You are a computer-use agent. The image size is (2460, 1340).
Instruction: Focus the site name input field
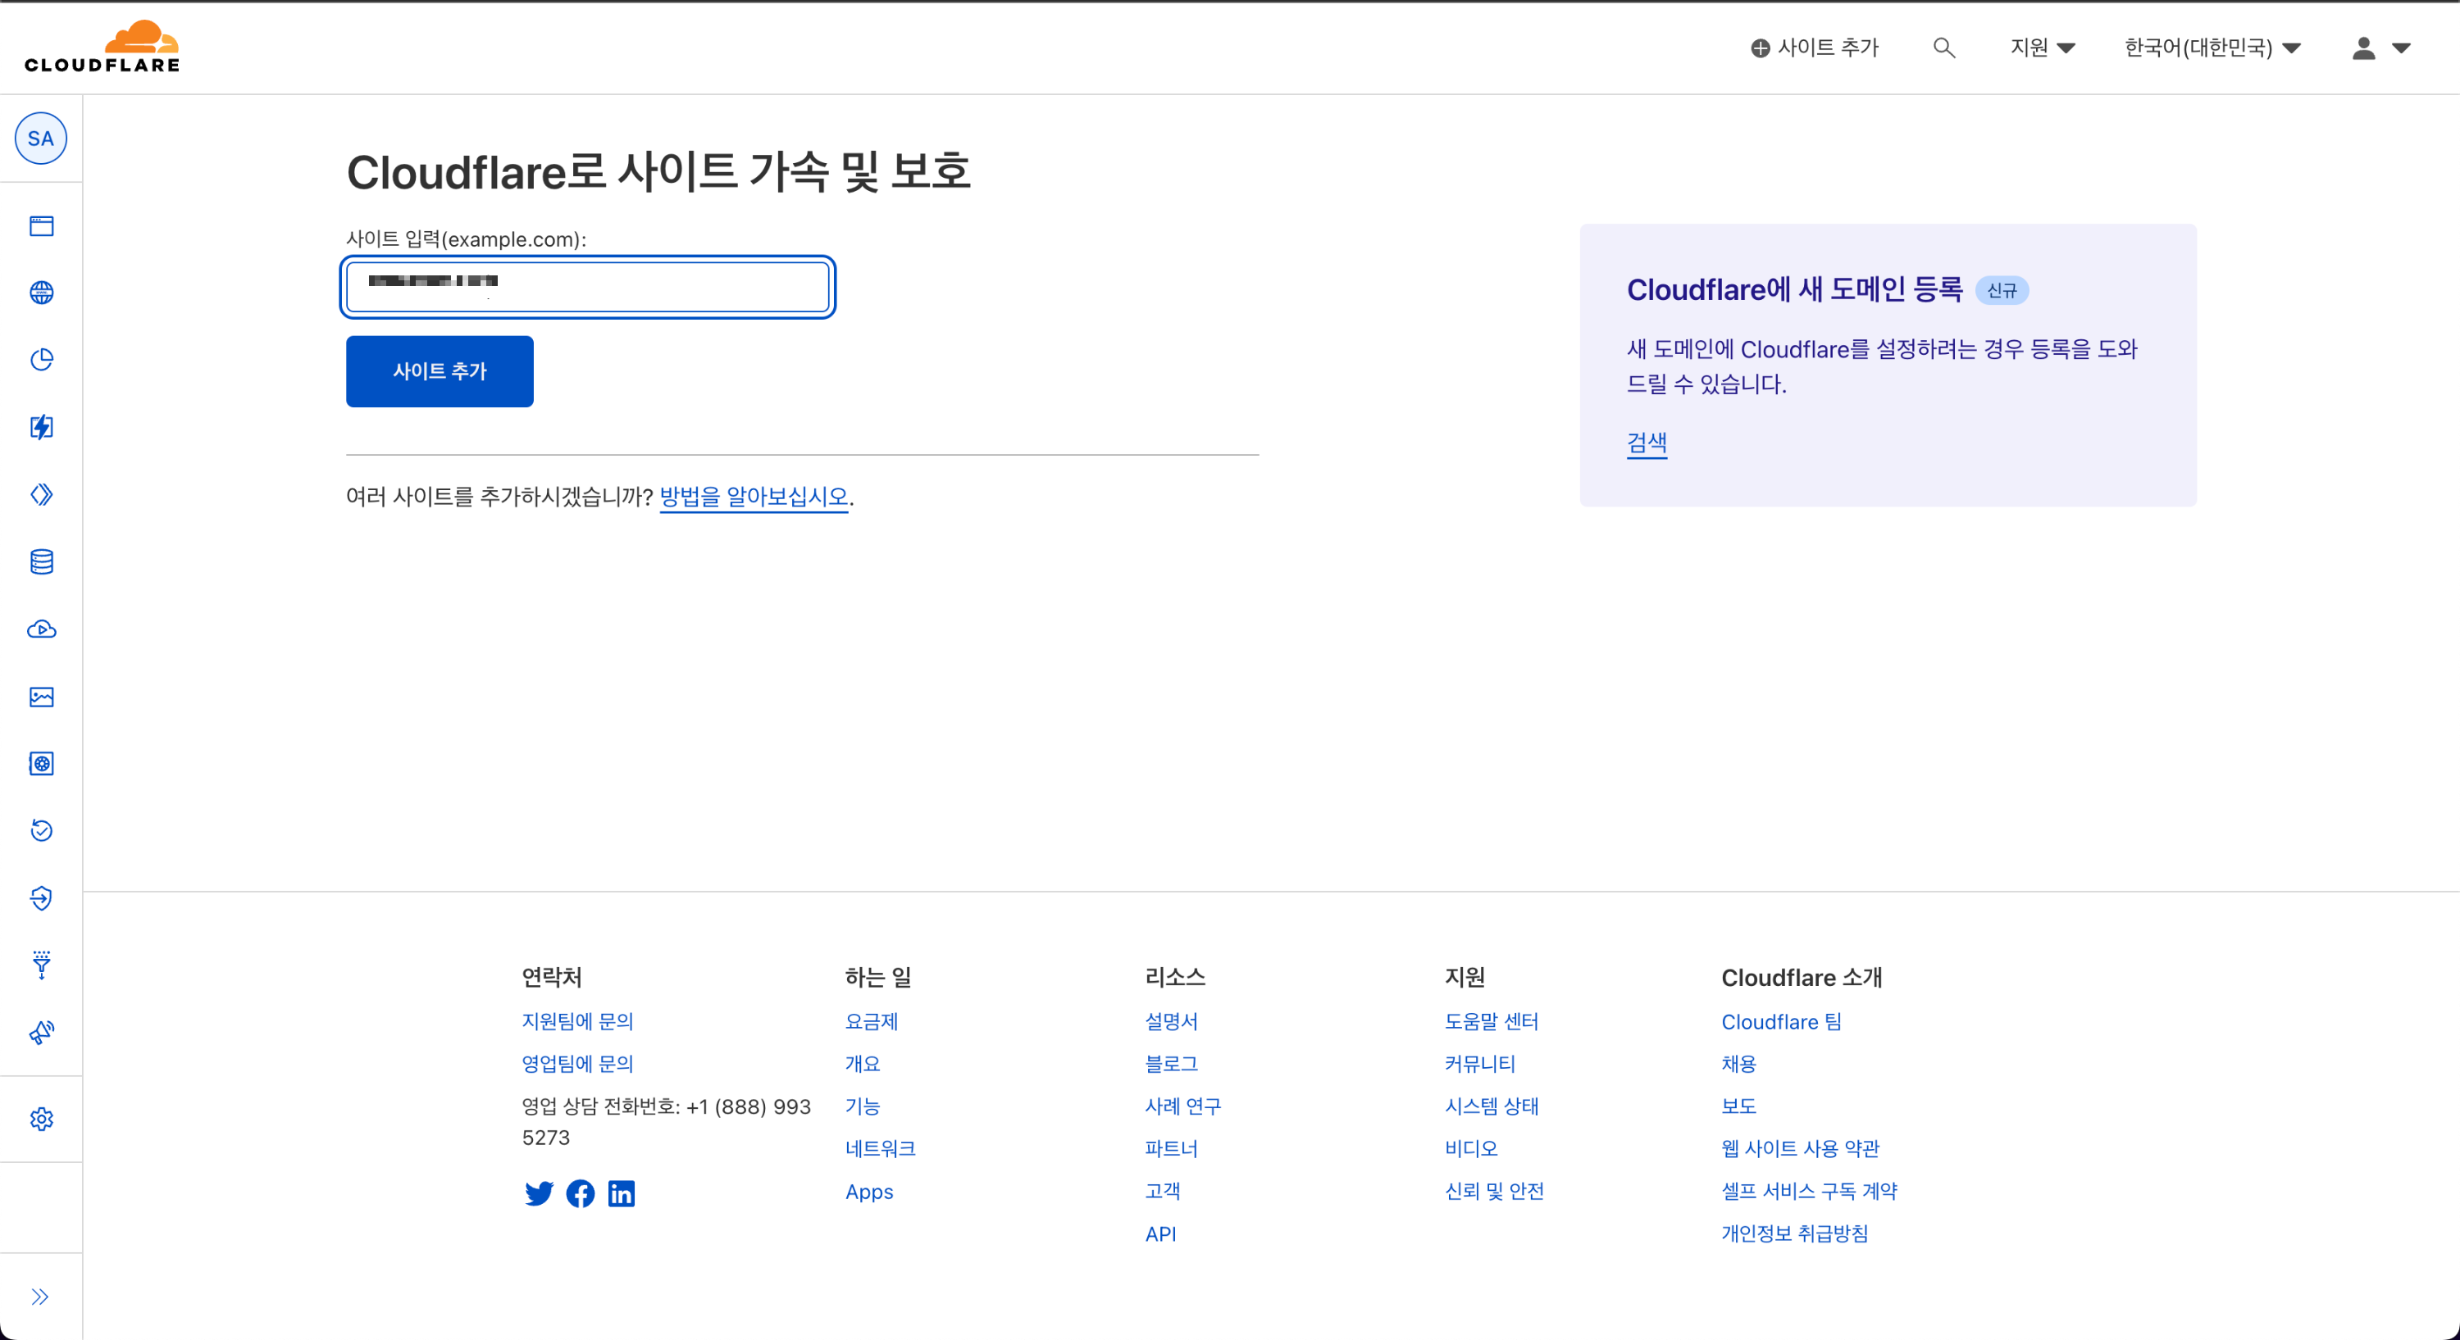click(x=587, y=288)
